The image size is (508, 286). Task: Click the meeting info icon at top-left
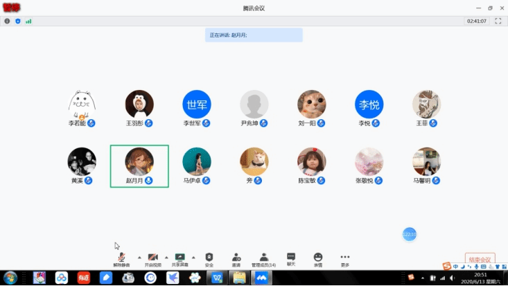click(x=8, y=21)
